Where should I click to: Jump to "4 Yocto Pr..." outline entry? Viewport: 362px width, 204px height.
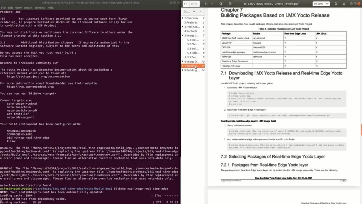click(x=192, y=31)
